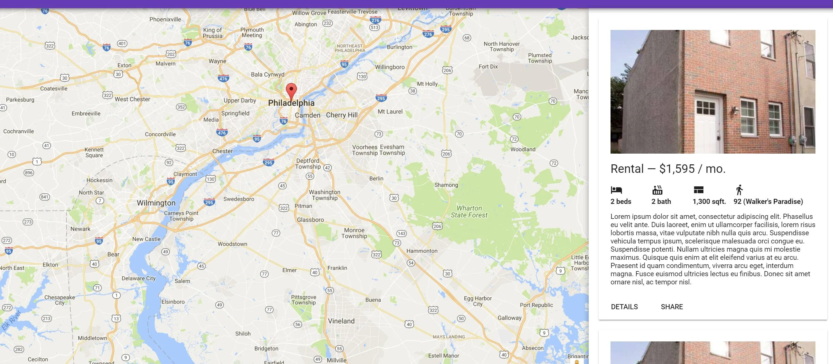Click the Vineland city label on map
Viewport: 833px width, 364px height.
341,321
